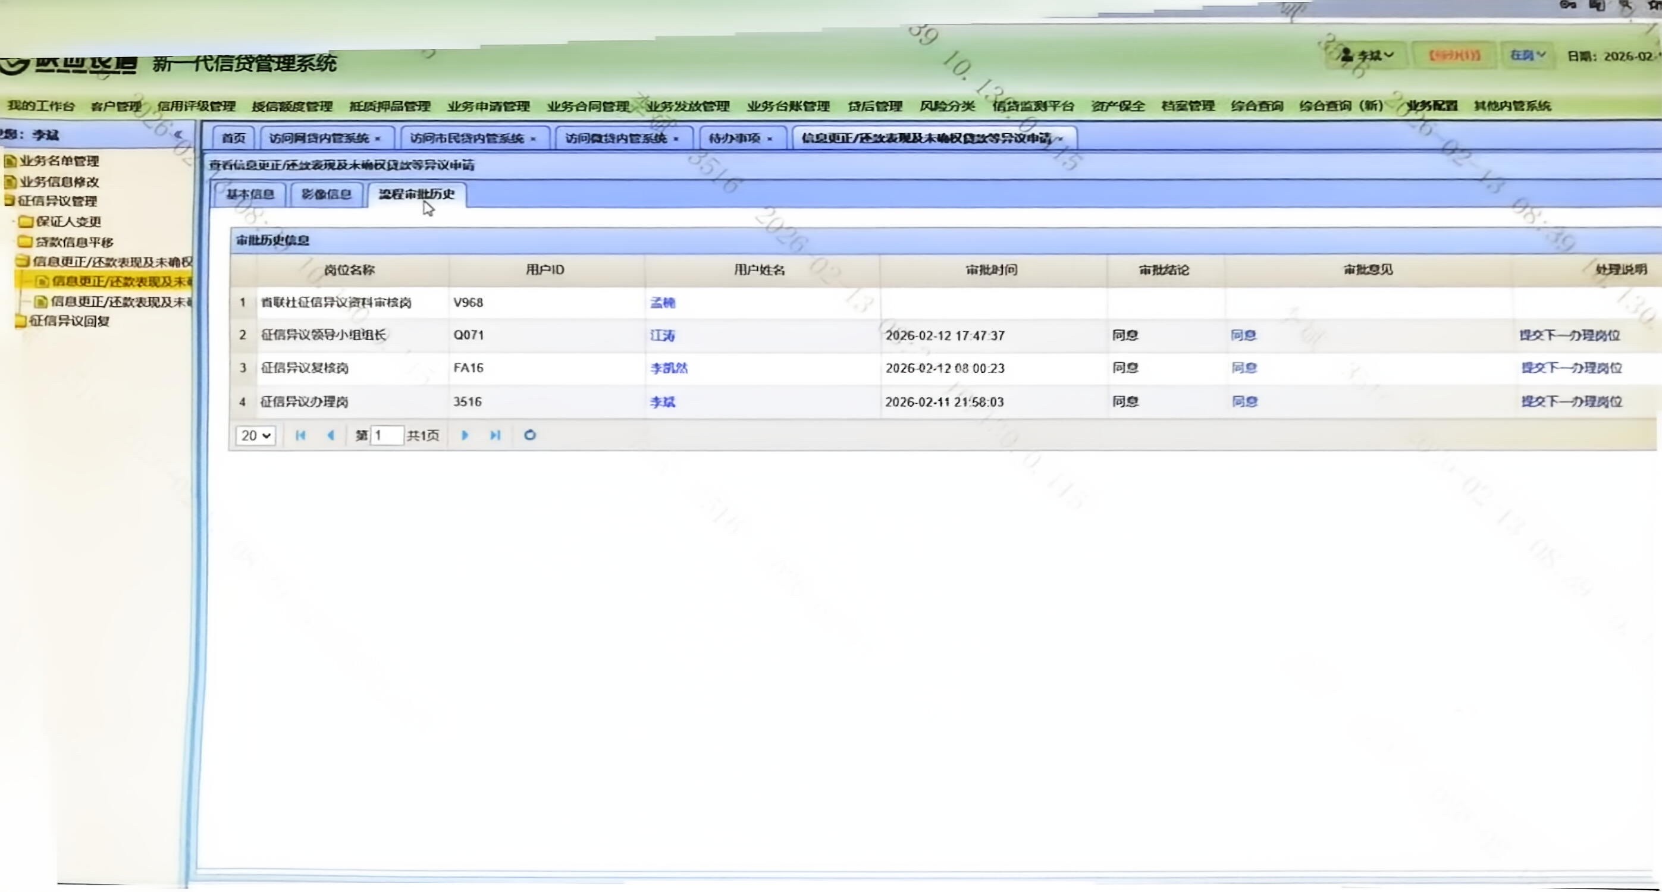Go to first page pagination icon
The width and height of the screenshot is (1662, 892).
click(300, 435)
